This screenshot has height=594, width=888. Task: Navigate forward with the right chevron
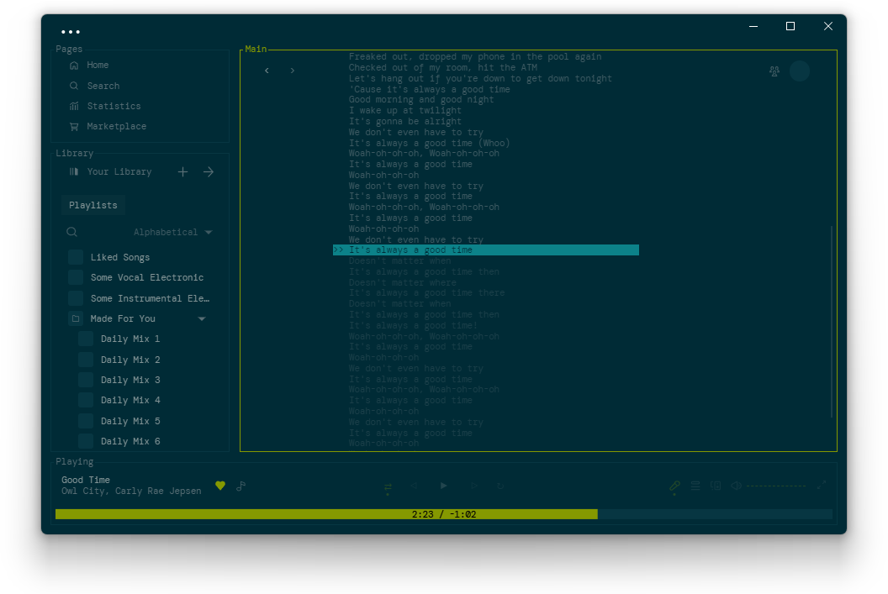tap(293, 71)
